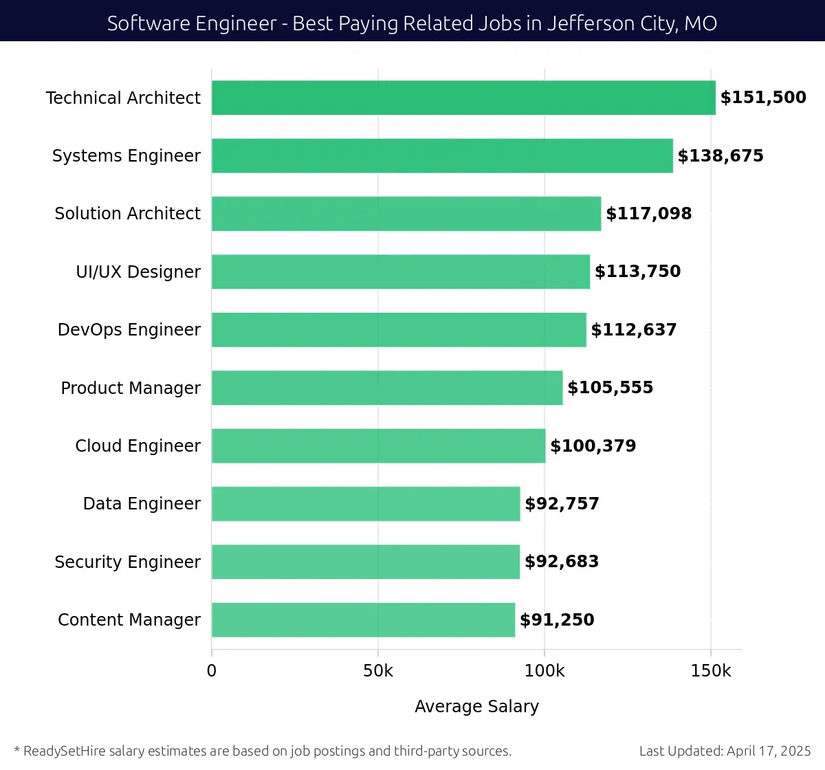Click the $105,555 salary value
Screen dimensions: 825x770
coord(610,388)
